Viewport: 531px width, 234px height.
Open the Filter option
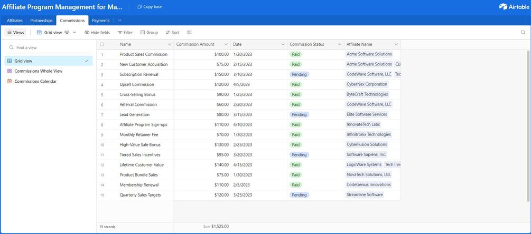(125, 33)
